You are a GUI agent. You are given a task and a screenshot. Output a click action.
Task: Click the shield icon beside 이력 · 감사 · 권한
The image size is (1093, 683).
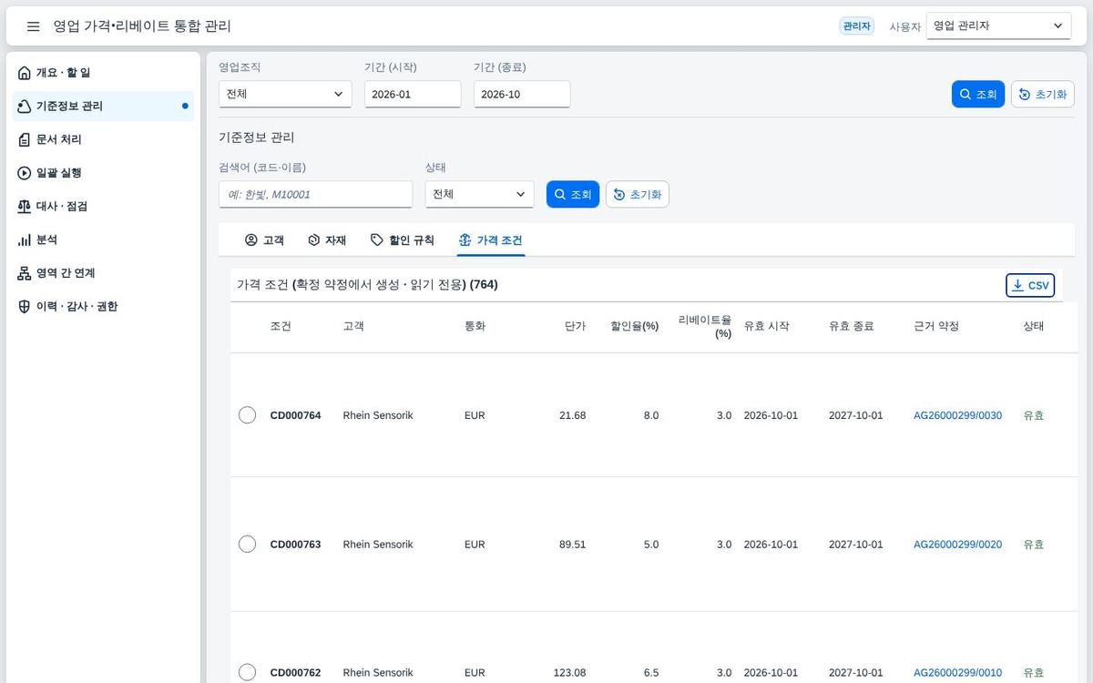[x=25, y=307]
